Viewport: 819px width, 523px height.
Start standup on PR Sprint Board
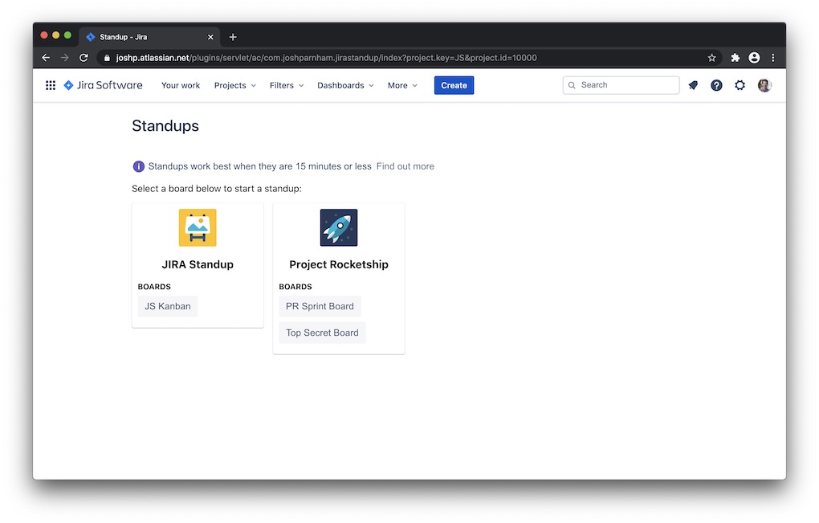[320, 306]
